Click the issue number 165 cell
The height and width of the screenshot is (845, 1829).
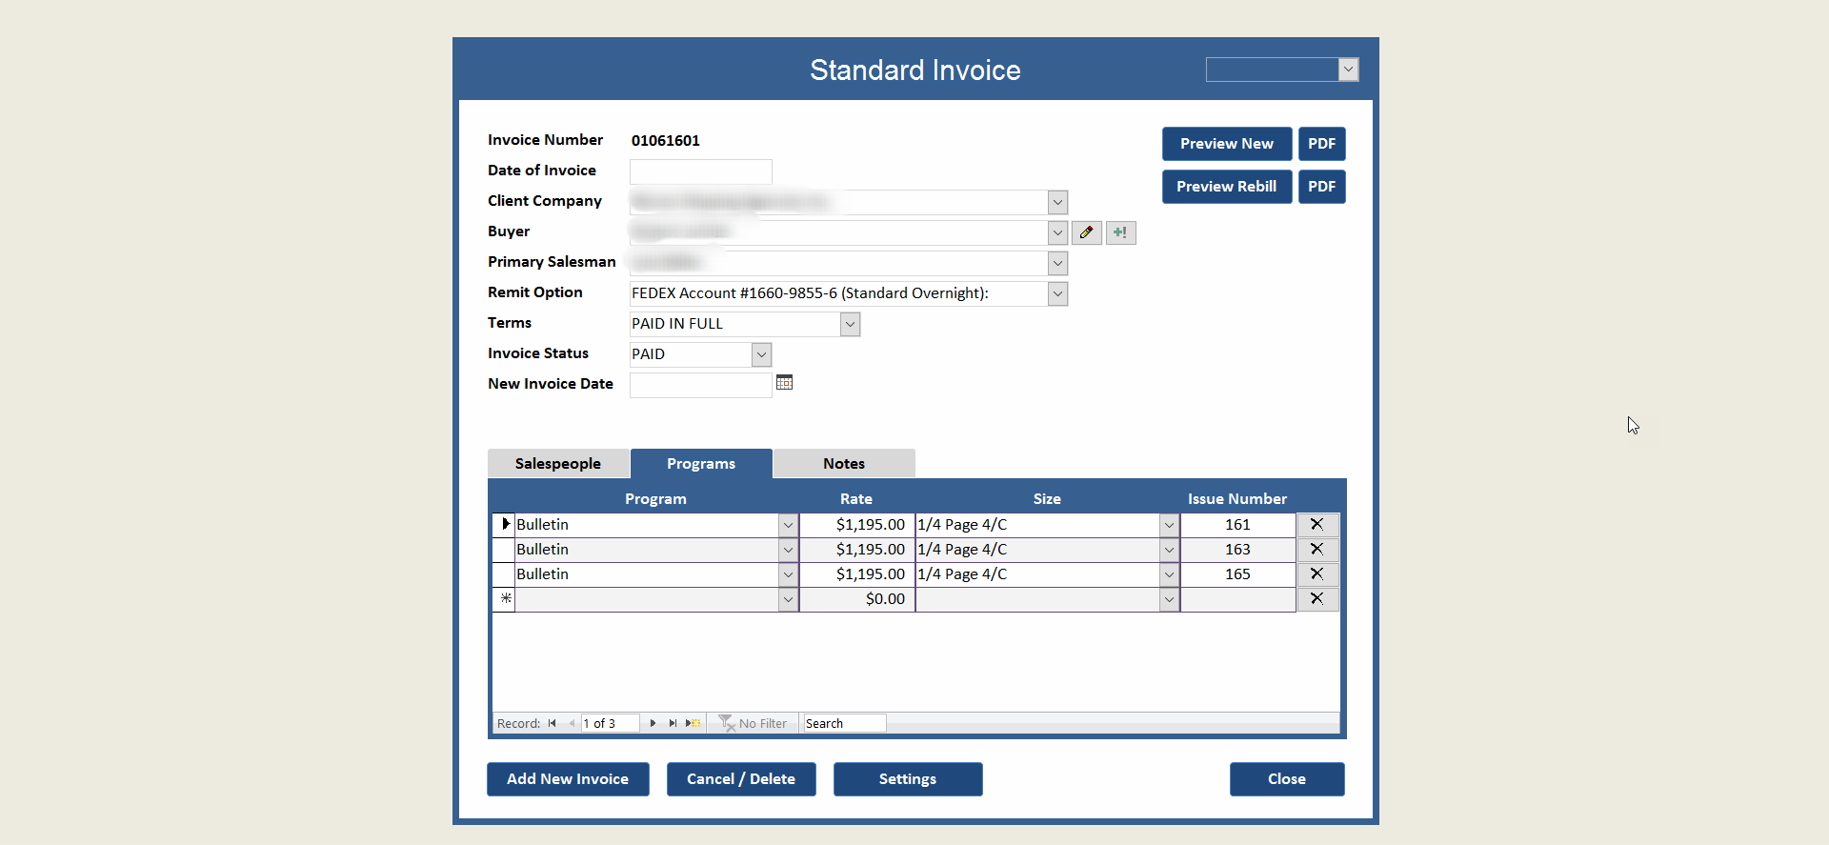pyautogui.click(x=1238, y=574)
